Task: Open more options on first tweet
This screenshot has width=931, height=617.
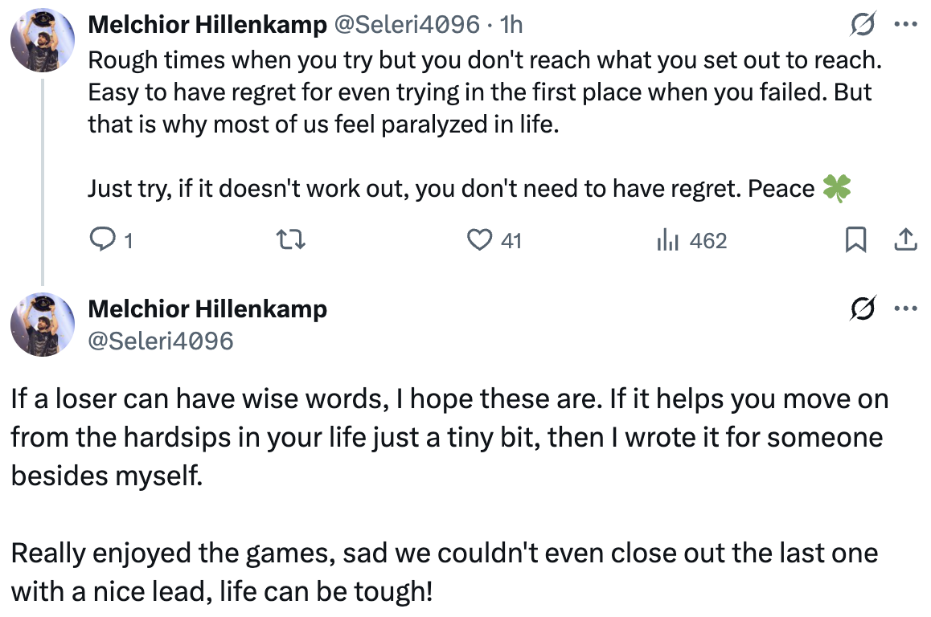Action: [x=905, y=24]
